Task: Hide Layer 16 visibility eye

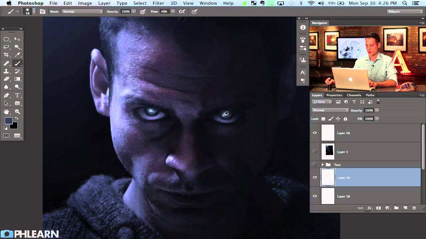Action: point(315,133)
